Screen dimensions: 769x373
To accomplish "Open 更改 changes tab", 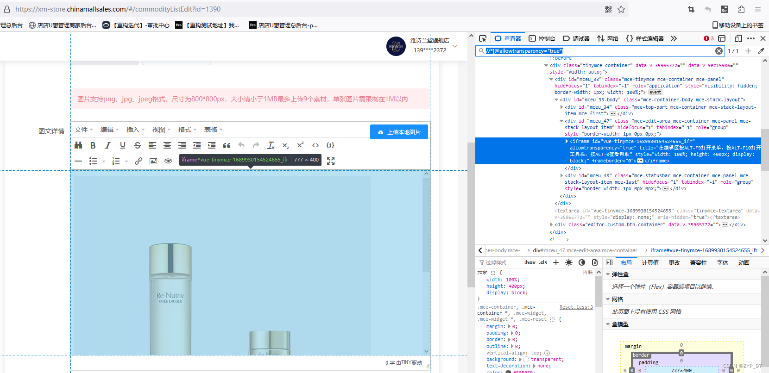I will (x=674, y=262).
